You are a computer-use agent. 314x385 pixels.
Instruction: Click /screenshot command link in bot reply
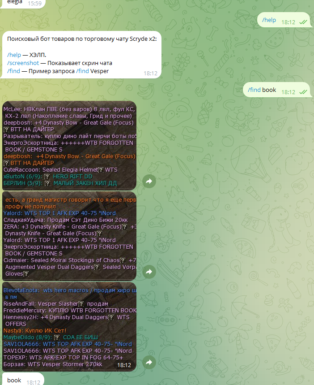23,63
